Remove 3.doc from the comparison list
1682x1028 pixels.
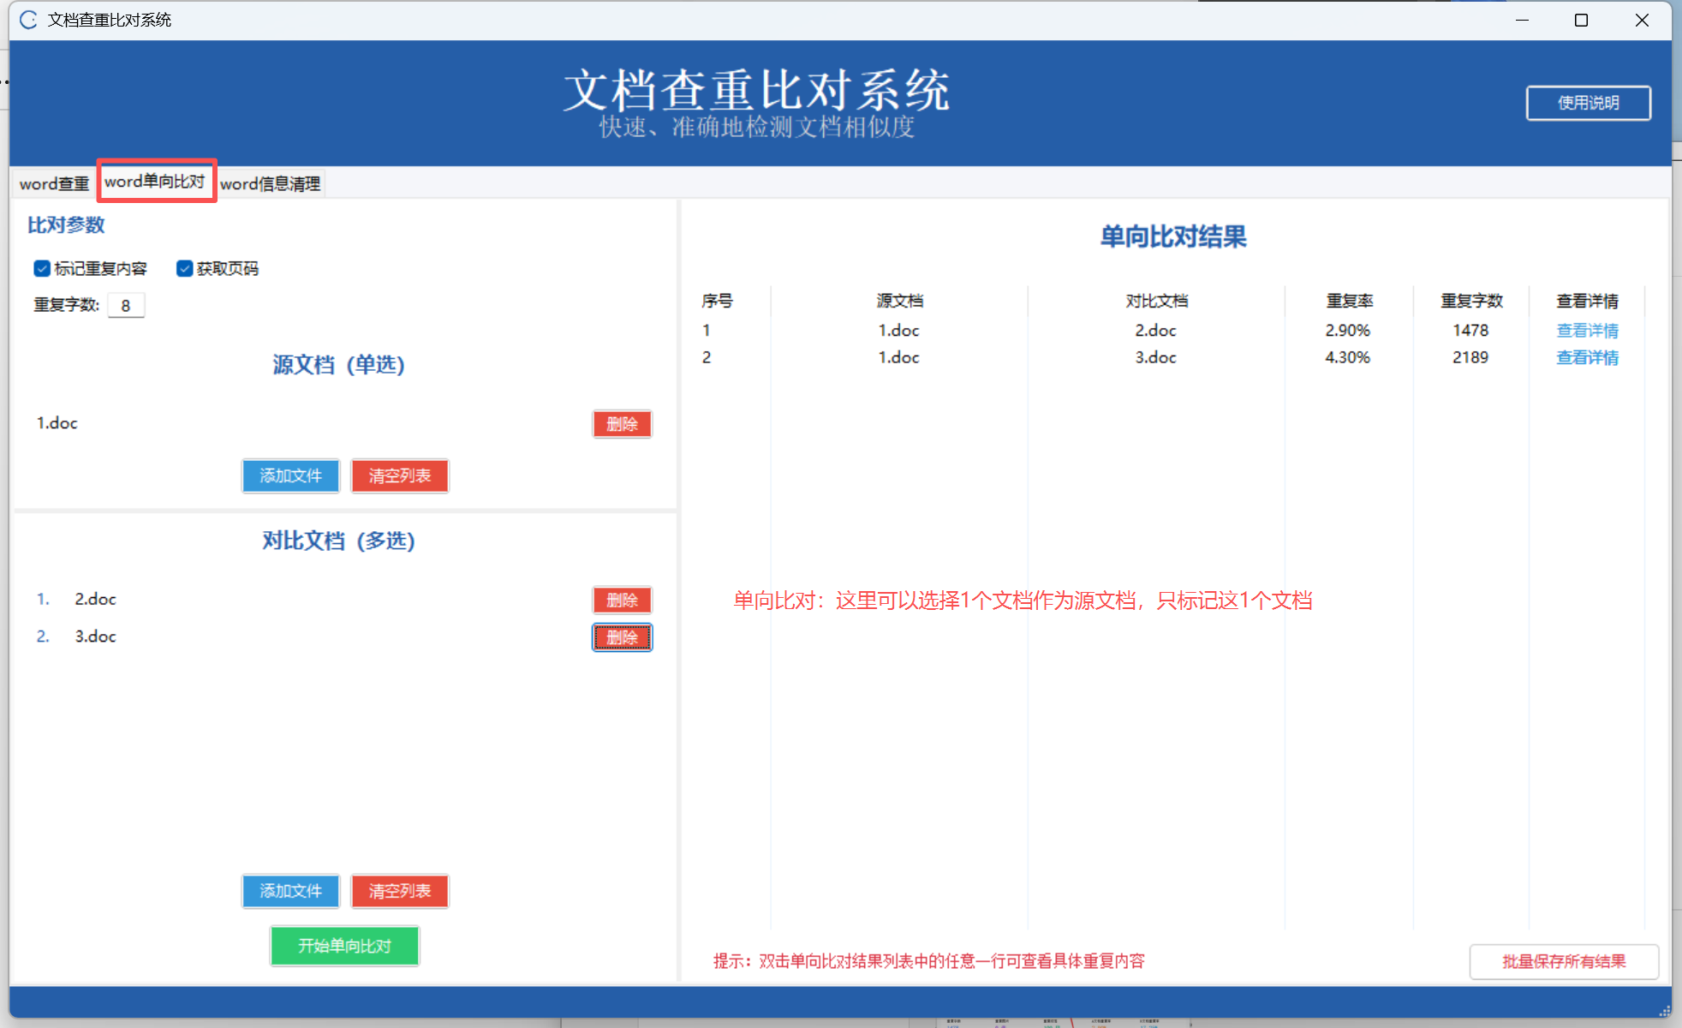tap(622, 637)
